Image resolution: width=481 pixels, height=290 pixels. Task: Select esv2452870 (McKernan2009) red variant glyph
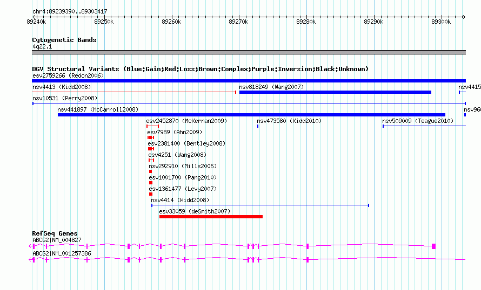[152, 126]
